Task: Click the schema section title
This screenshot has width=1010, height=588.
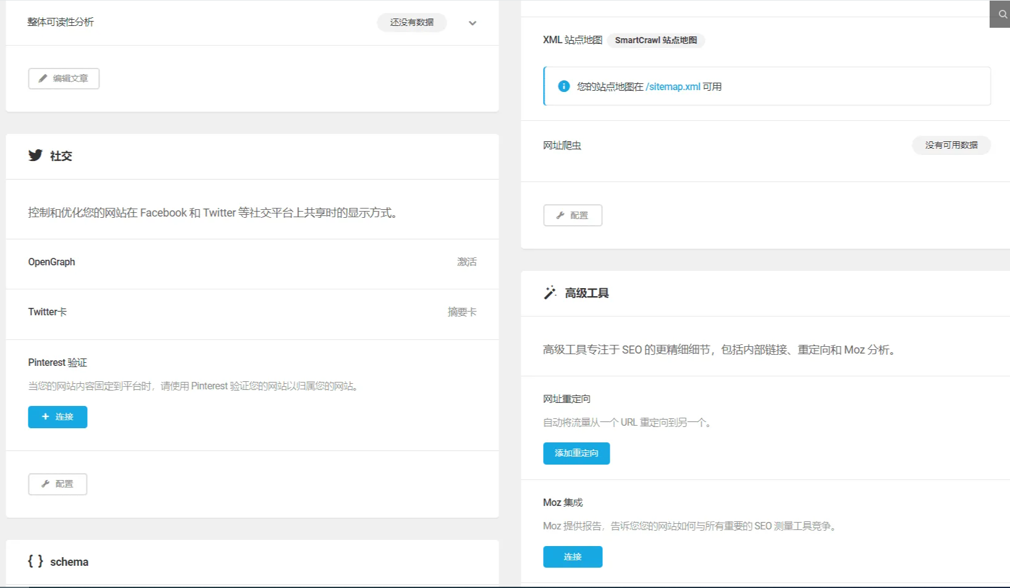Action: (69, 562)
